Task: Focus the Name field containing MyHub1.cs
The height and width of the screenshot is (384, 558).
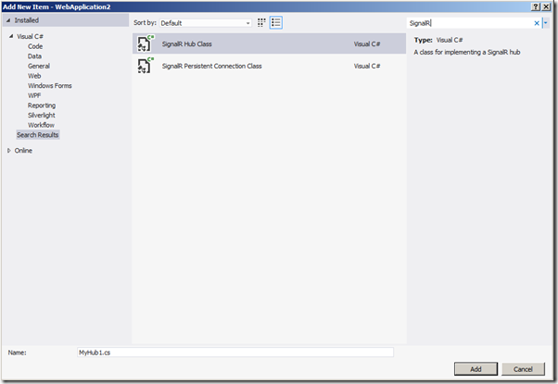Action: (x=235, y=353)
